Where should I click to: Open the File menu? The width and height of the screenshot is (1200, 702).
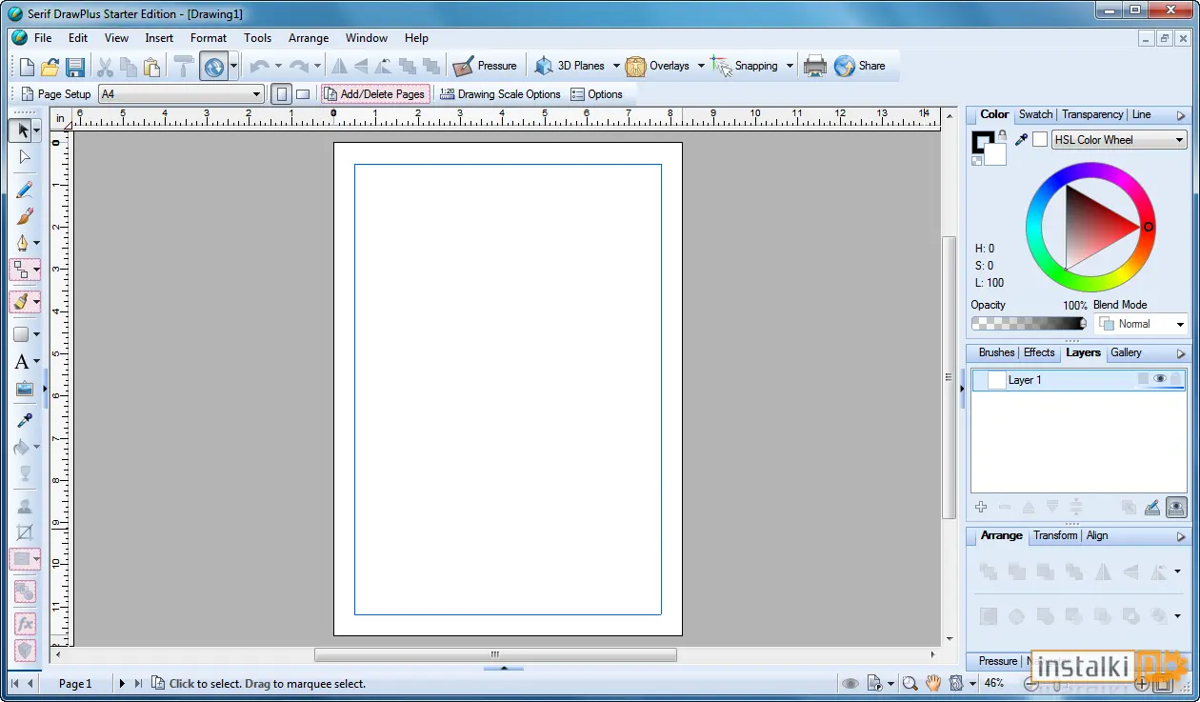[x=43, y=38]
